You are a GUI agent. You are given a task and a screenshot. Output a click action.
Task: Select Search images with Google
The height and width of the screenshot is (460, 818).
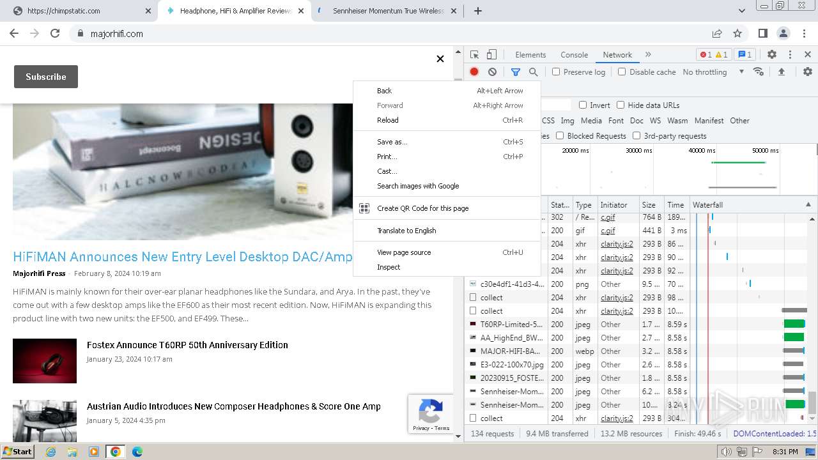tap(447, 186)
